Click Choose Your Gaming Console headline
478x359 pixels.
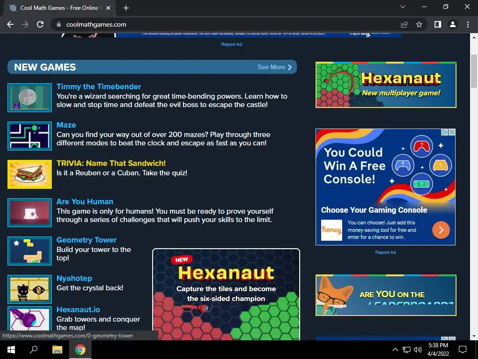(x=374, y=210)
